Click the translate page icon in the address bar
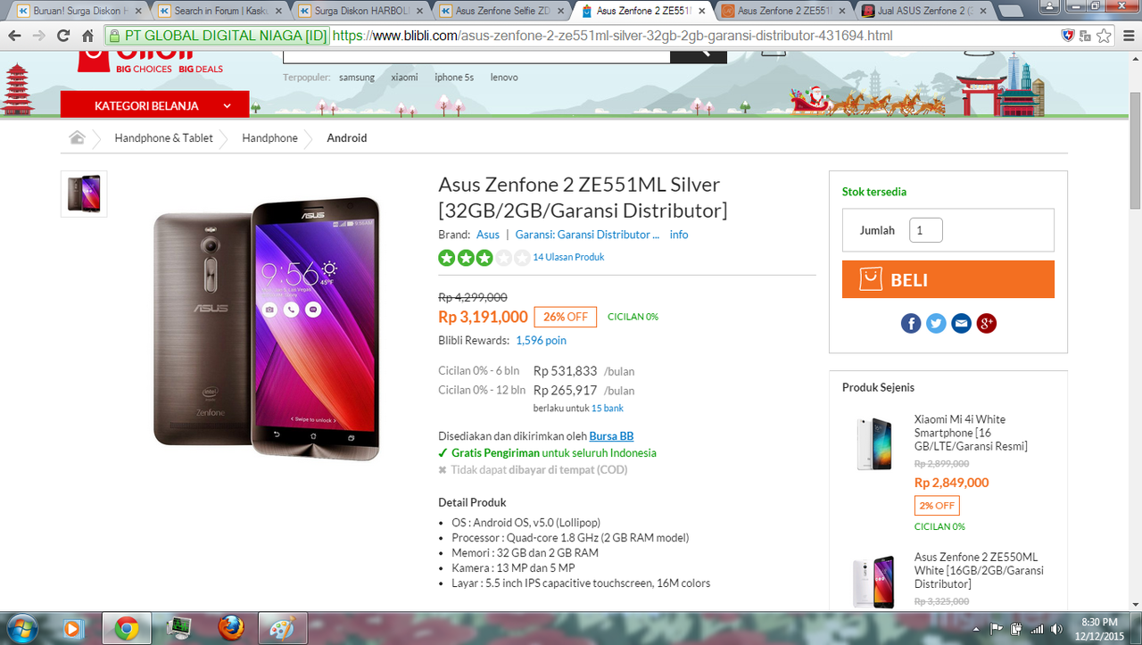The image size is (1142, 645). click(x=1085, y=37)
